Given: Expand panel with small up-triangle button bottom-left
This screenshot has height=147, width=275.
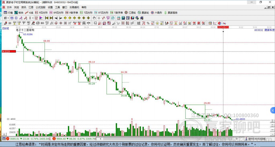Looking at the screenshot, I should coord(4,134).
